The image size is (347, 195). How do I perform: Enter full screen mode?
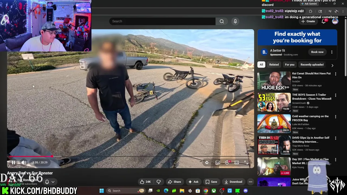pos(246,162)
